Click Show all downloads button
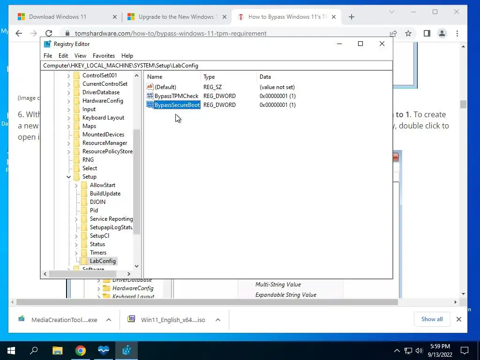This screenshot has width=480, height=360. point(432,319)
